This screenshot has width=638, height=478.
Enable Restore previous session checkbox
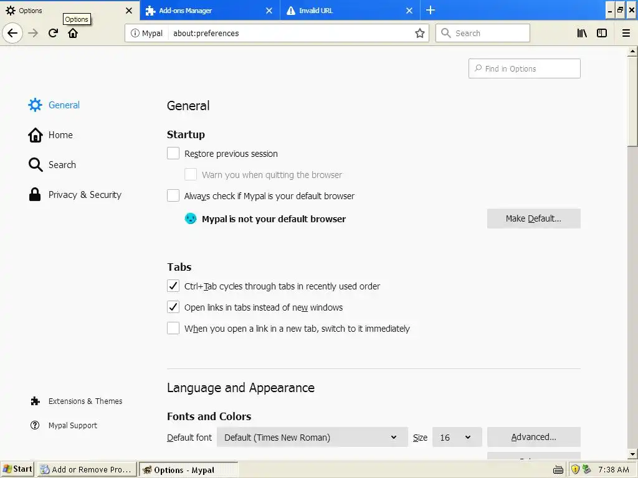173,153
